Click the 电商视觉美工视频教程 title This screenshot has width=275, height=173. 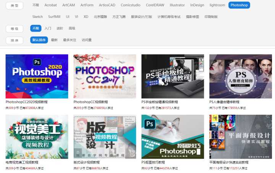coord(22,162)
